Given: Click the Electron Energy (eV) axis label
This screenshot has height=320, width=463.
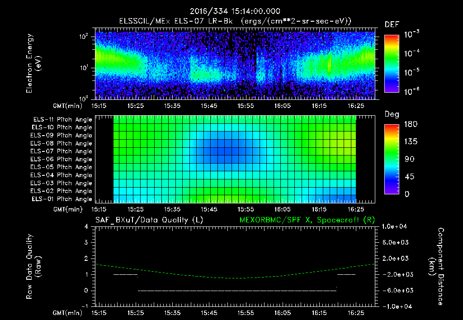Looking at the screenshot, I should pos(33,63).
